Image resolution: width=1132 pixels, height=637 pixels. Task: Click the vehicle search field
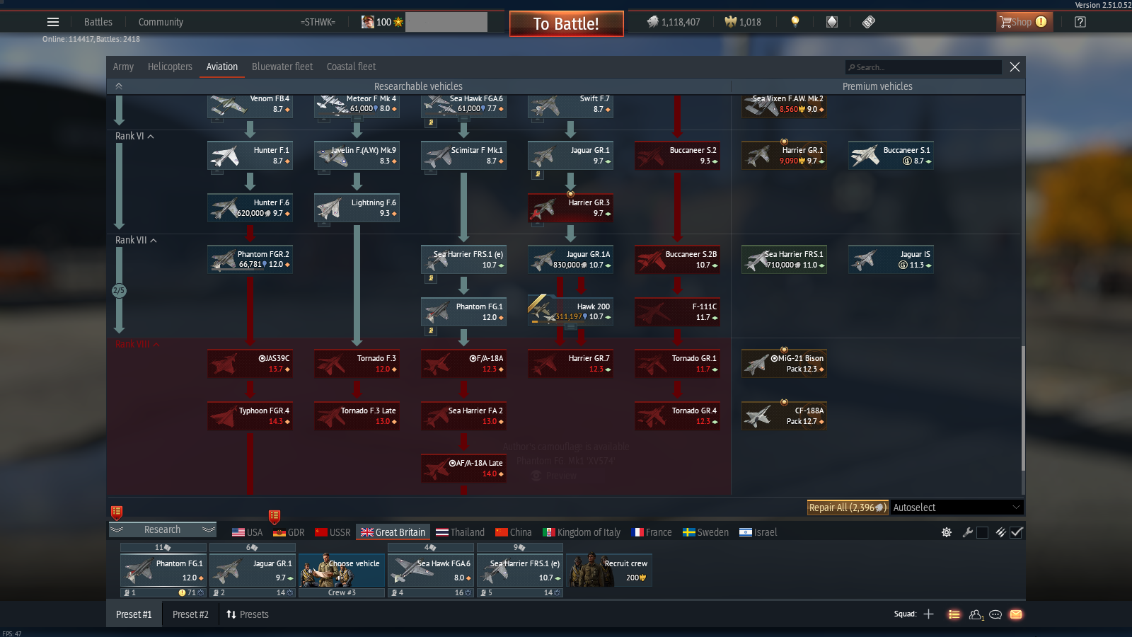pyautogui.click(x=923, y=67)
